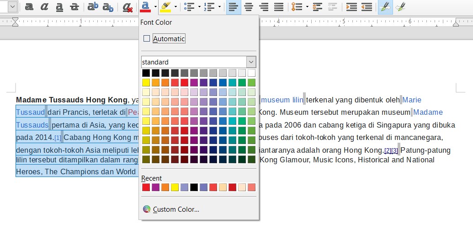This screenshot has height=225, width=473.
Task: Click the Custom Color wheel icon
Action: pyautogui.click(x=147, y=209)
